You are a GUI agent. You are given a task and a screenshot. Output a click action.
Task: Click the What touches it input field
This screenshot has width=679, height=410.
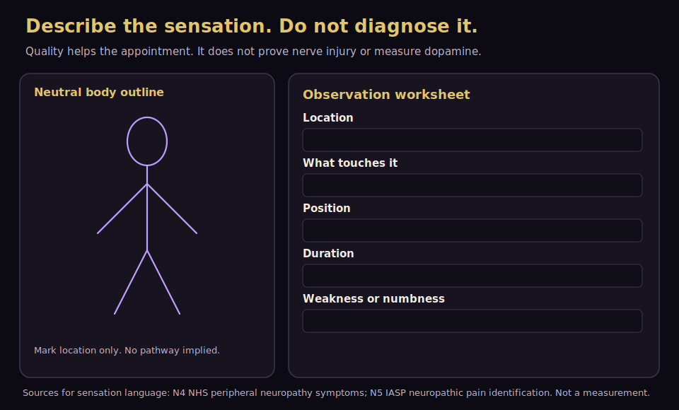[472, 185]
